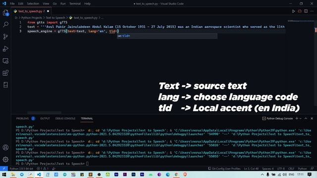The image size is (317, 178).
Task: Click remote window indicator in status bar
Action: coord(4,169)
